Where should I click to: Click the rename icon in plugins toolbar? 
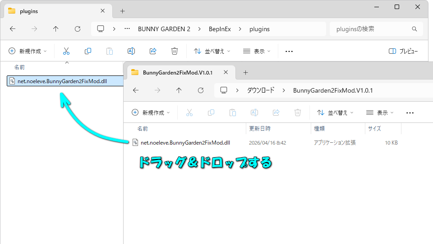[131, 52]
